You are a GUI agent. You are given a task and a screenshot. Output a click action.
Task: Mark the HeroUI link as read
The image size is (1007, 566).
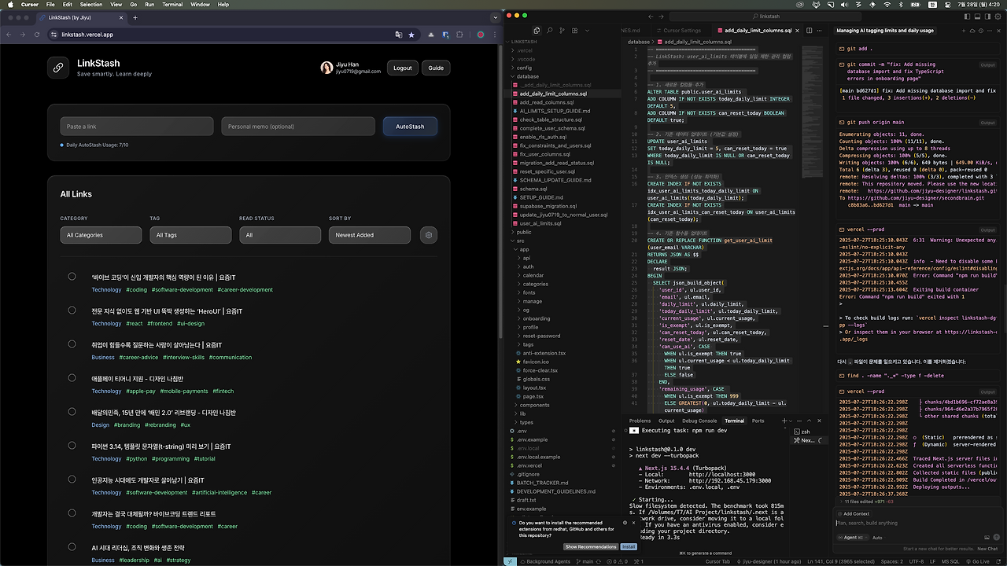[72, 311]
